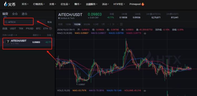The height and width of the screenshot is (96, 197).
Task: Select the PYUSD market filter
Action: (30, 29)
